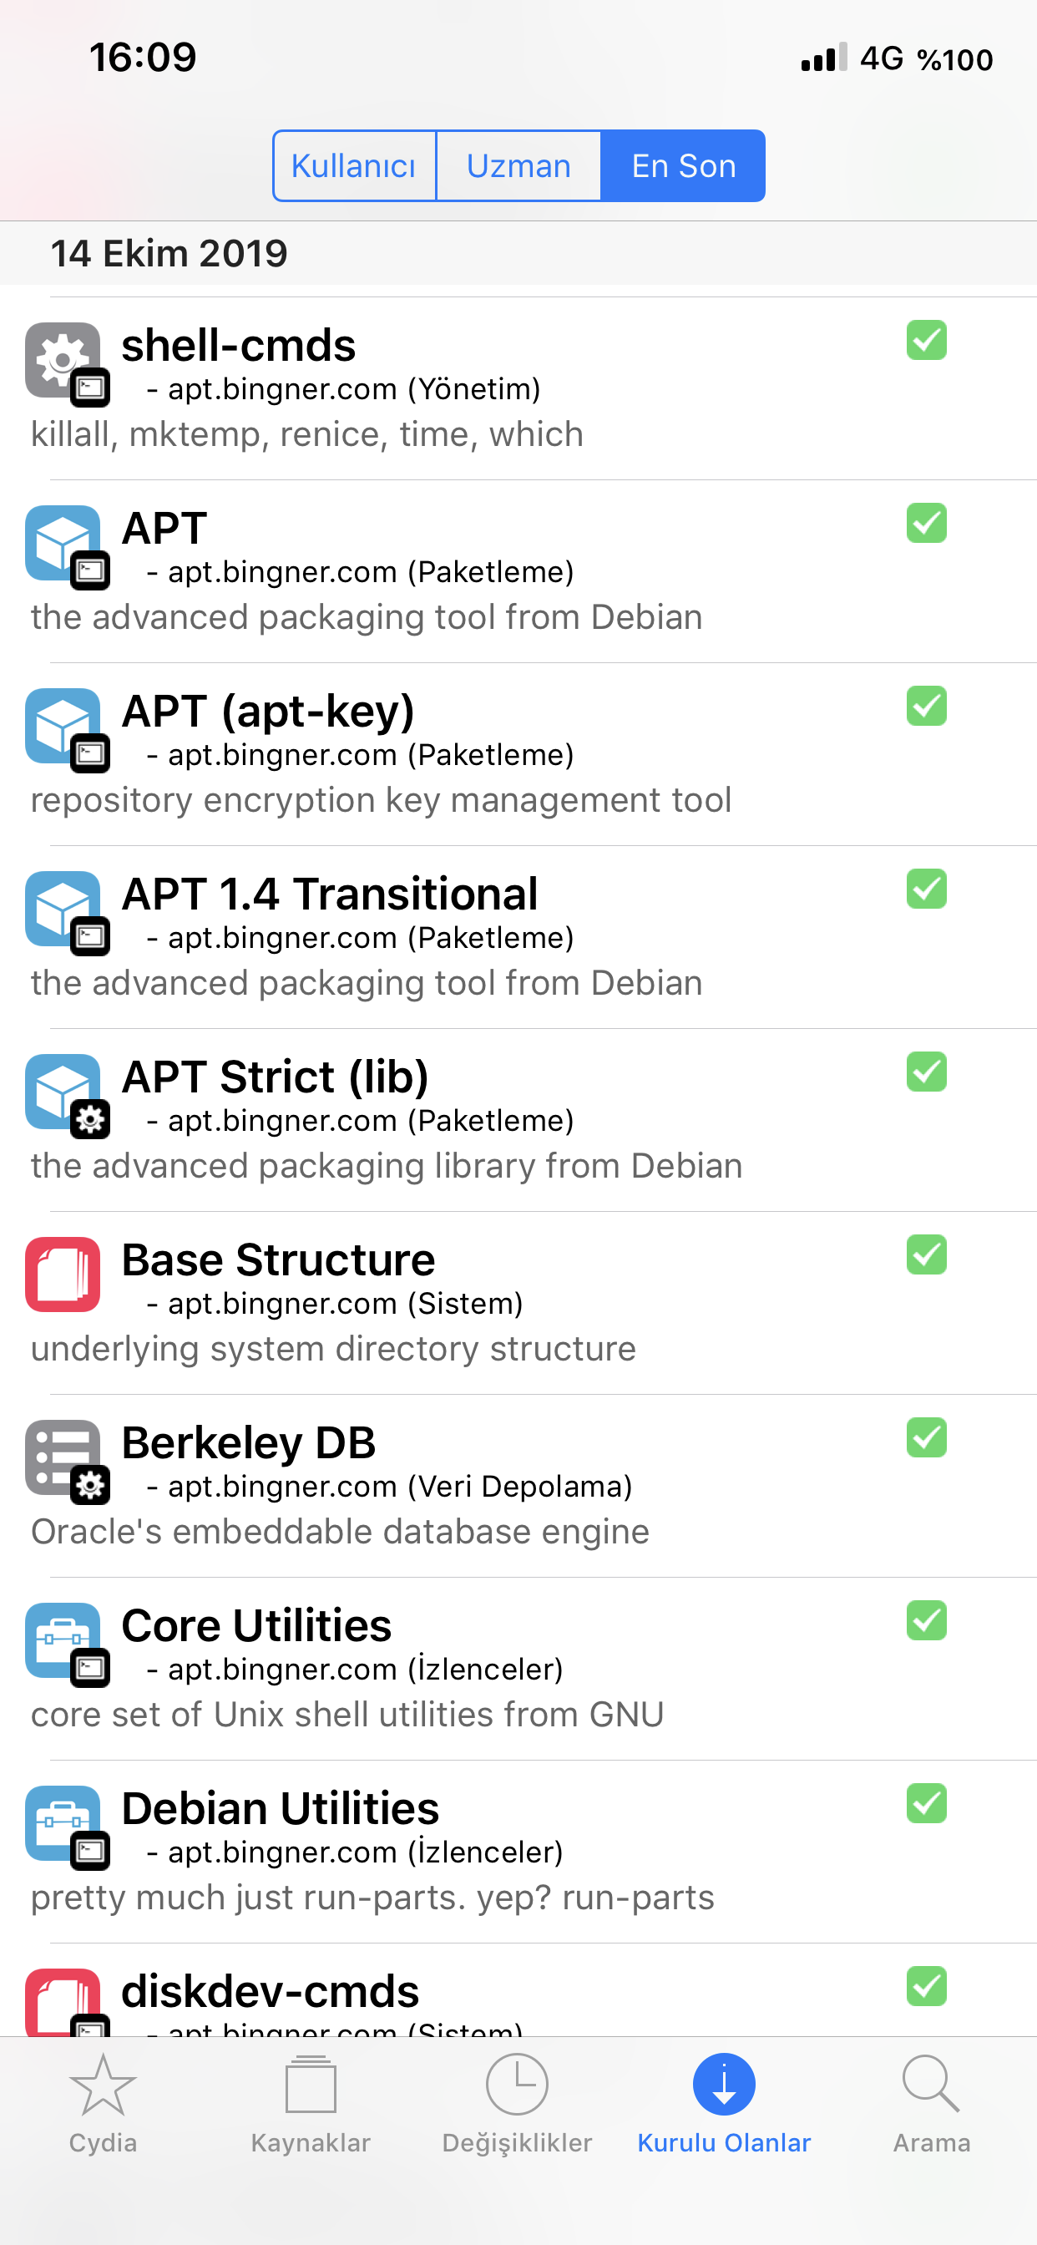
Task: Switch to the Kullanıcı segment
Action: 354,165
